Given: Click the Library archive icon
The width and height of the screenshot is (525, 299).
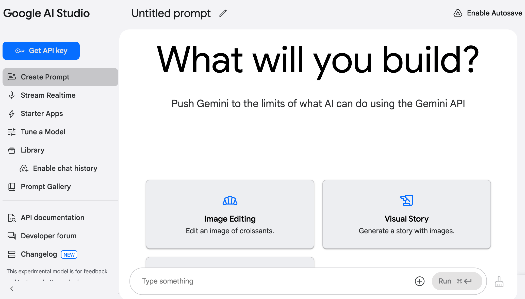Looking at the screenshot, I should 12,150.
